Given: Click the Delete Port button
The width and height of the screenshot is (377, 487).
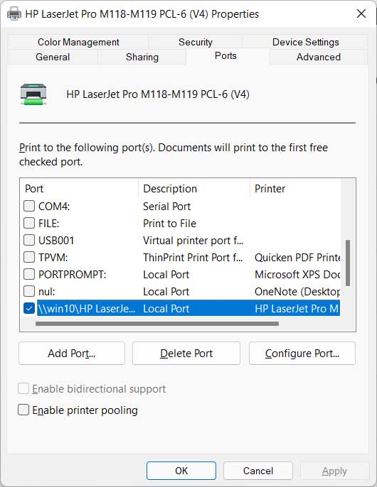Looking at the screenshot, I should tap(186, 353).
